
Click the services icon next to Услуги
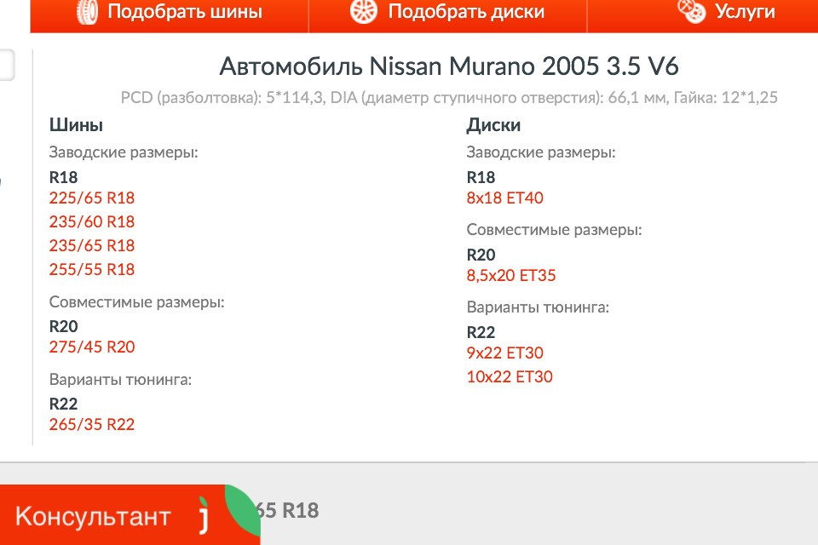tap(690, 11)
